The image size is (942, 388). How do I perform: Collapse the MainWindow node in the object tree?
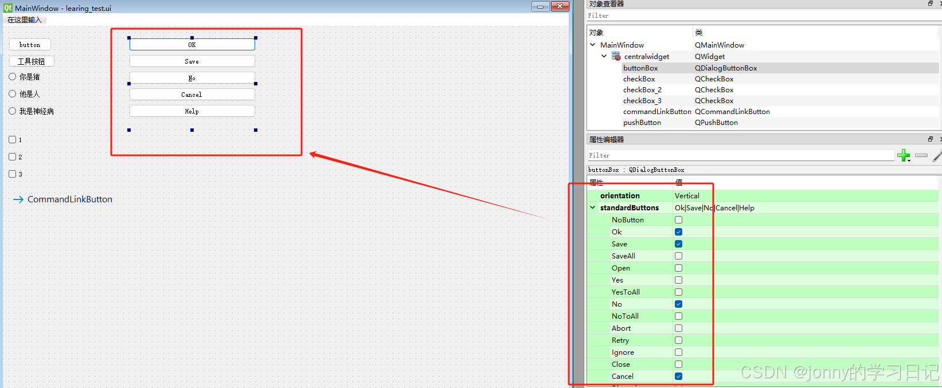[593, 44]
